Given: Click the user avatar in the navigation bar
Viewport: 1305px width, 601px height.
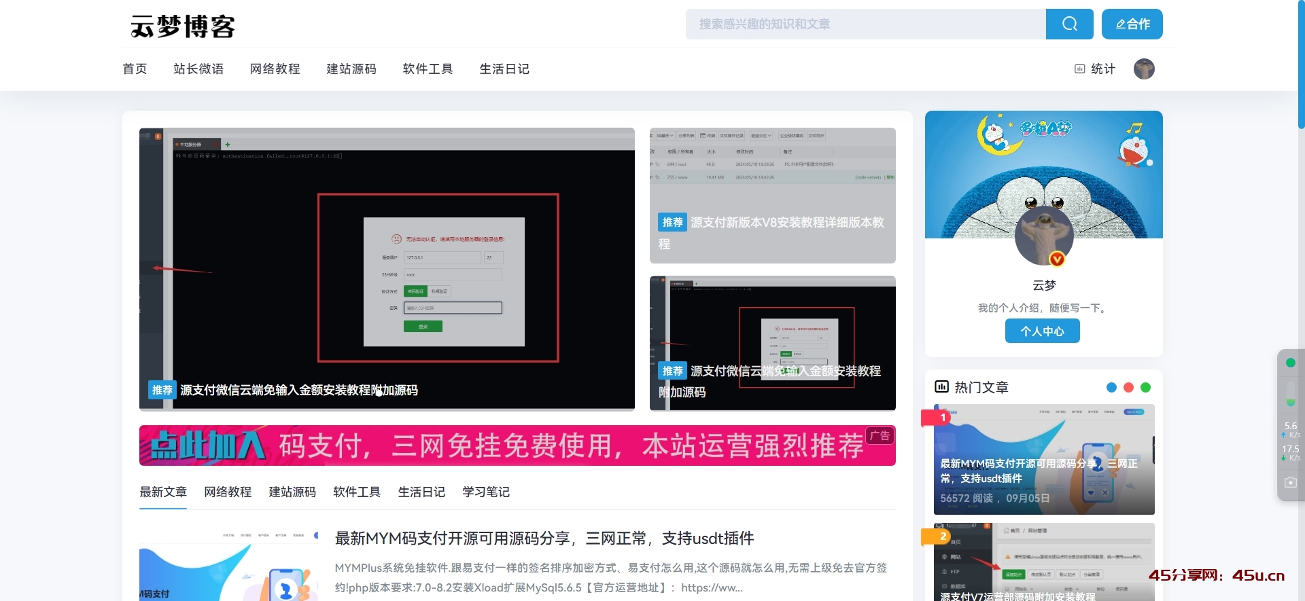Looking at the screenshot, I should coord(1144,69).
